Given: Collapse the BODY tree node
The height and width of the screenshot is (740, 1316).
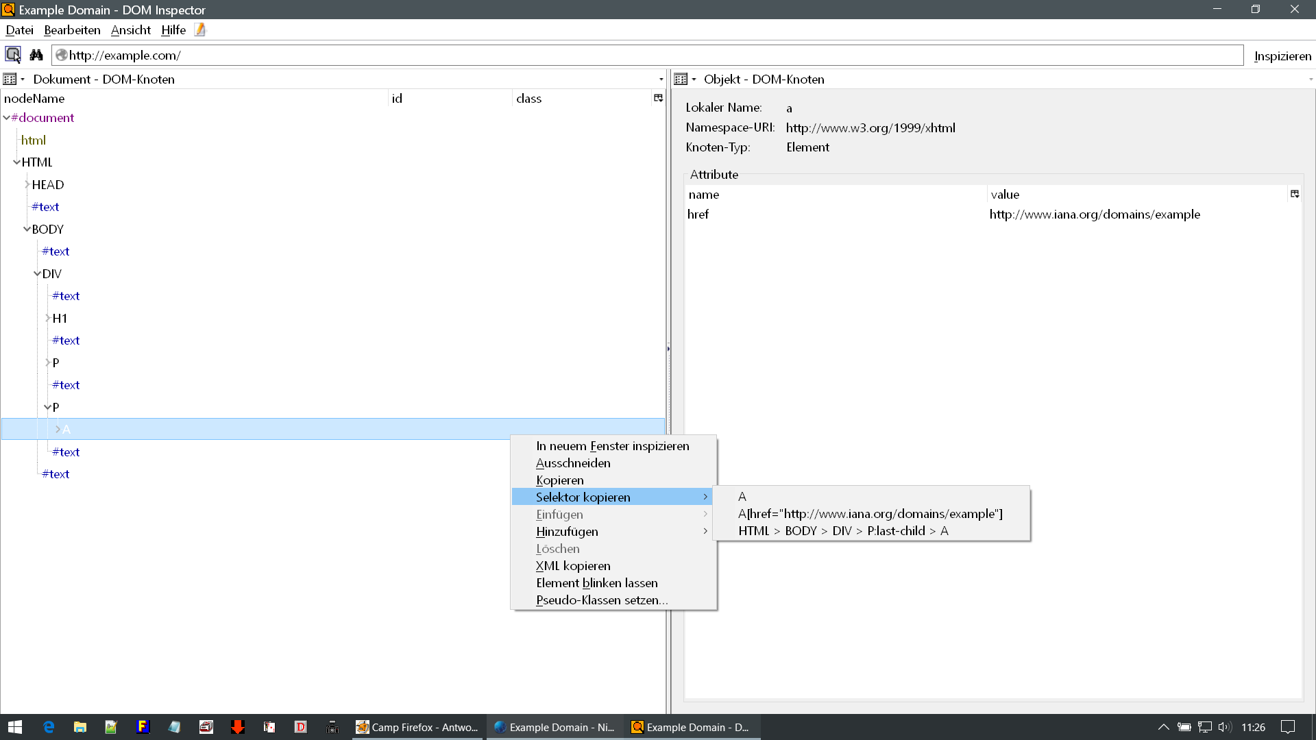Looking at the screenshot, I should [27, 230].
